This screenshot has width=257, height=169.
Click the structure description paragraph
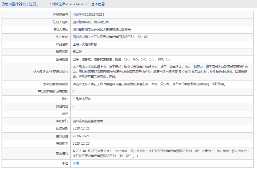(160, 72)
